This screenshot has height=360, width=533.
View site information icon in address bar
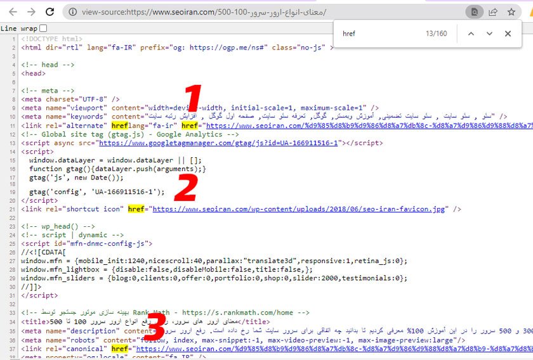pos(72,12)
